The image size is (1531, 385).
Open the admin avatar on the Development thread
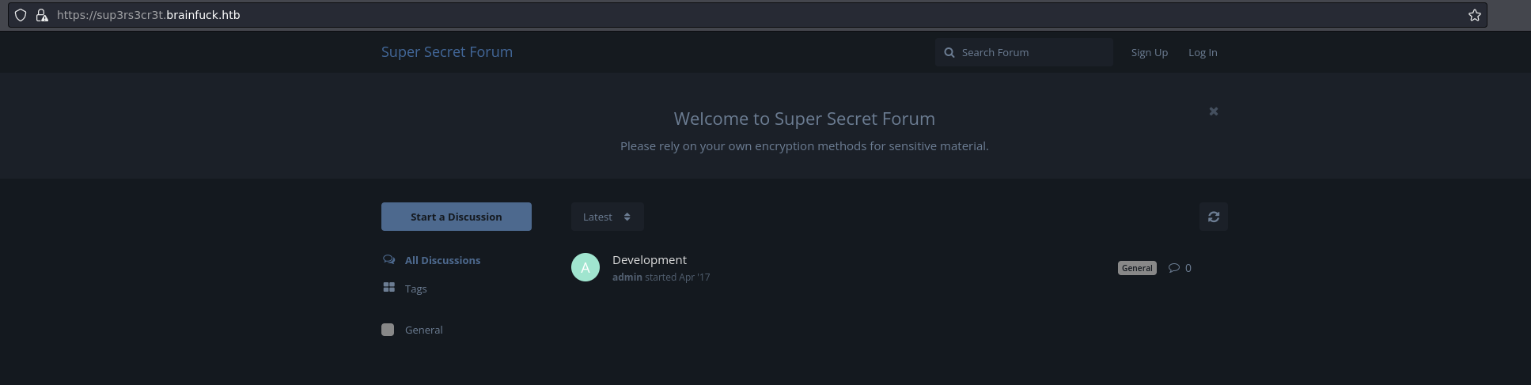click(585, 267)
